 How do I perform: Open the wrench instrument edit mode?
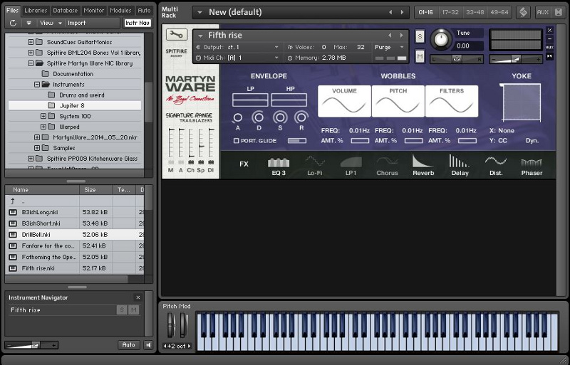pyautogui.click(x=176, y=35)
